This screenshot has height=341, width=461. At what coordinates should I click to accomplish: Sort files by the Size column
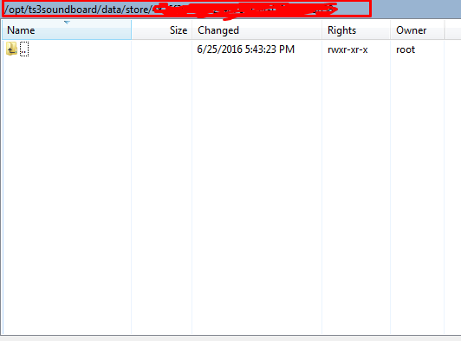162,30
